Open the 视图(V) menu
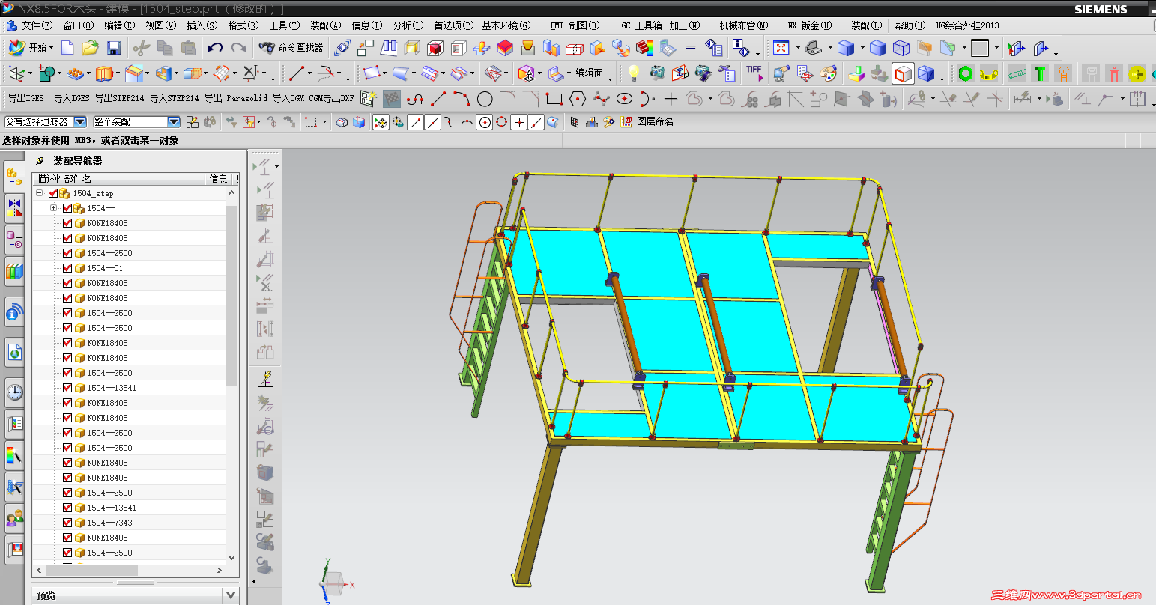The width and height of the screenshot is (1156, 605). (161, 25)
